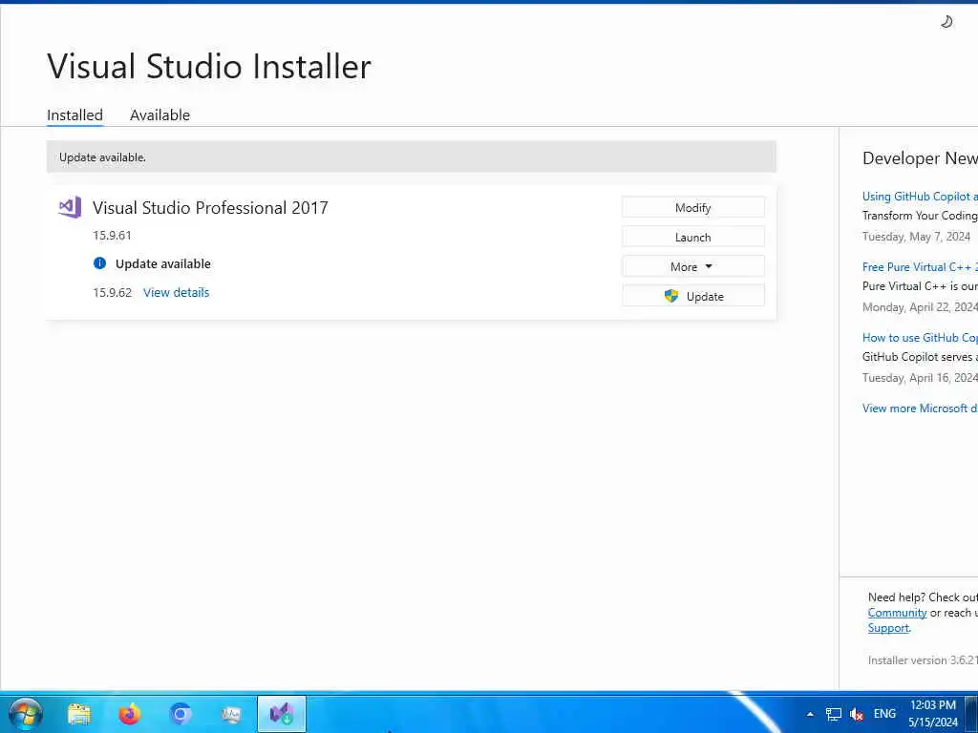The height and width of the screenshot is (733, 978).
Task: Open File Explorer from taskbar
Action: (x=79, y=714)
